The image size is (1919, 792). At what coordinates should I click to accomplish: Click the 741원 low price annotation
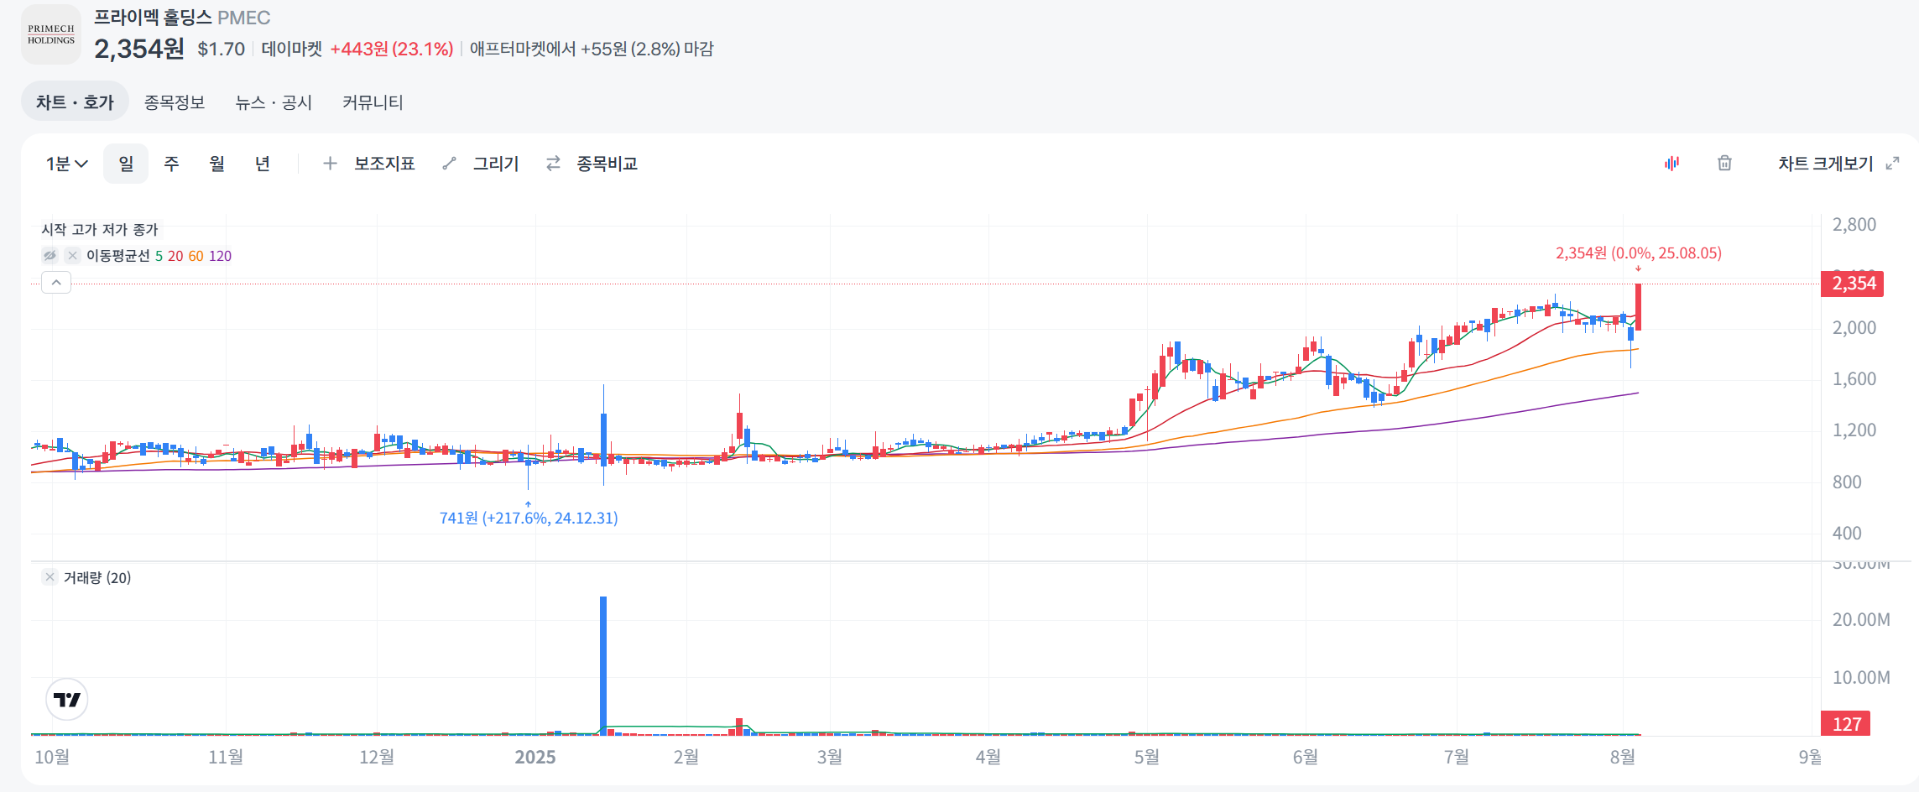tap(529, 518)
